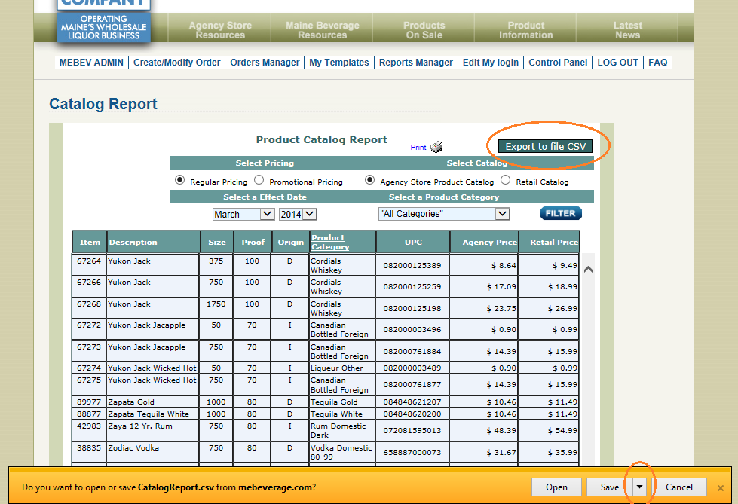Click Edit My login link

[x=491, y=62]
